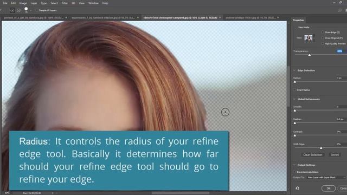The width and height of the screenshot is (347, 195).
Task: Adjust the Shift Edge slider handle
Action: click(321, 148)
